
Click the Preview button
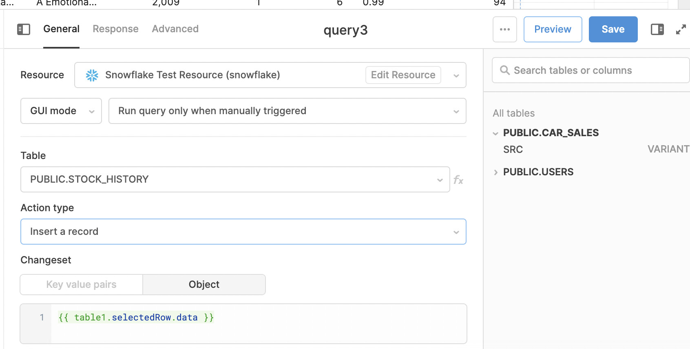pyautogui.click(x=553, y=29)
